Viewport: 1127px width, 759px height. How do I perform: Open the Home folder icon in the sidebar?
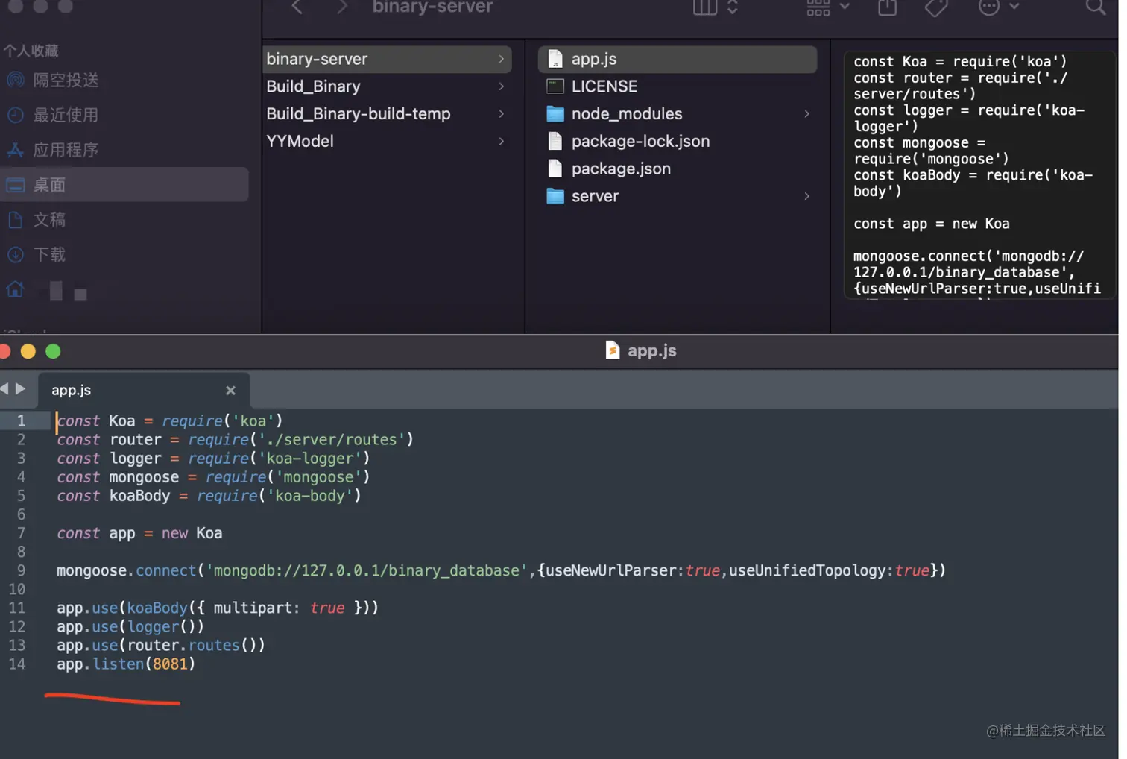coord(16,289)
